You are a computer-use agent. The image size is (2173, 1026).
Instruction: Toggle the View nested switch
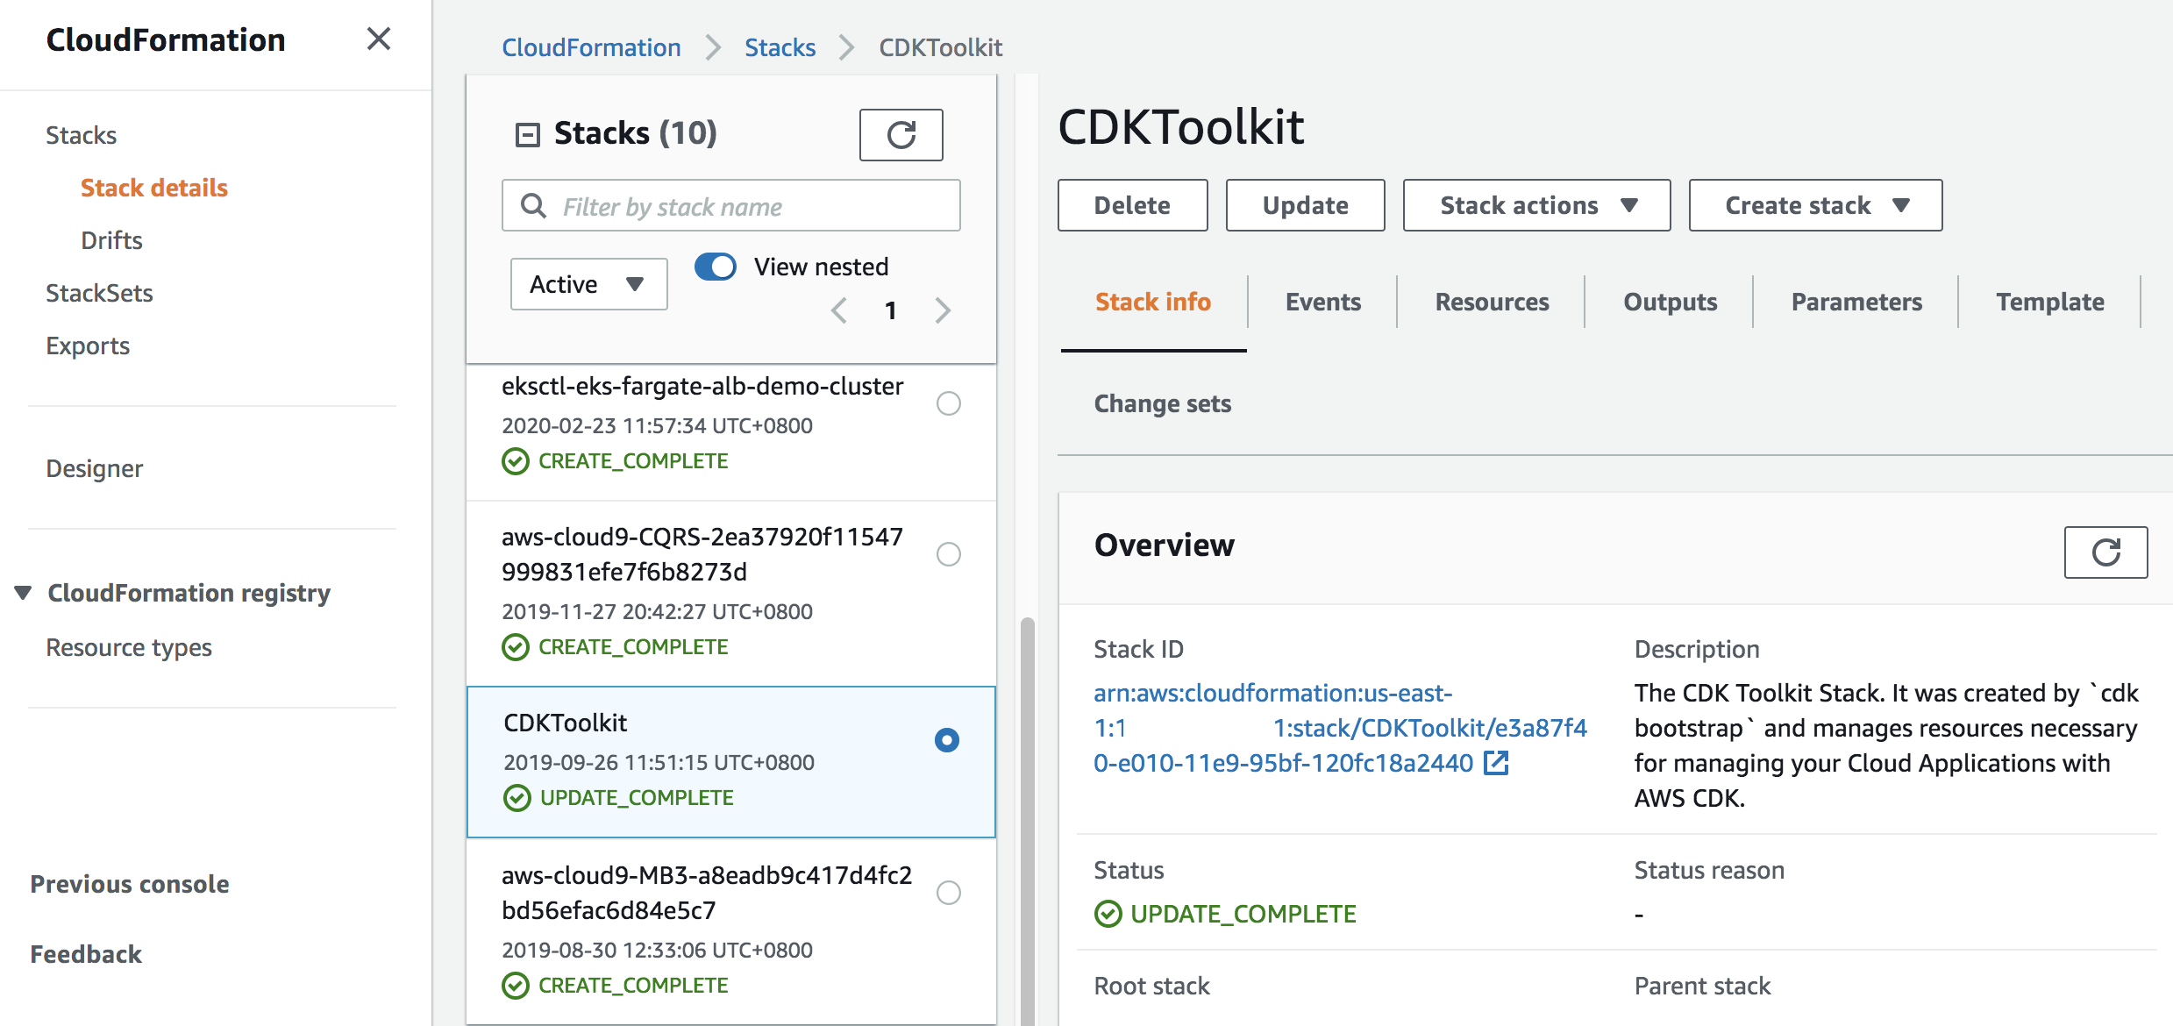pyautogui.click(x=716, y=267)
